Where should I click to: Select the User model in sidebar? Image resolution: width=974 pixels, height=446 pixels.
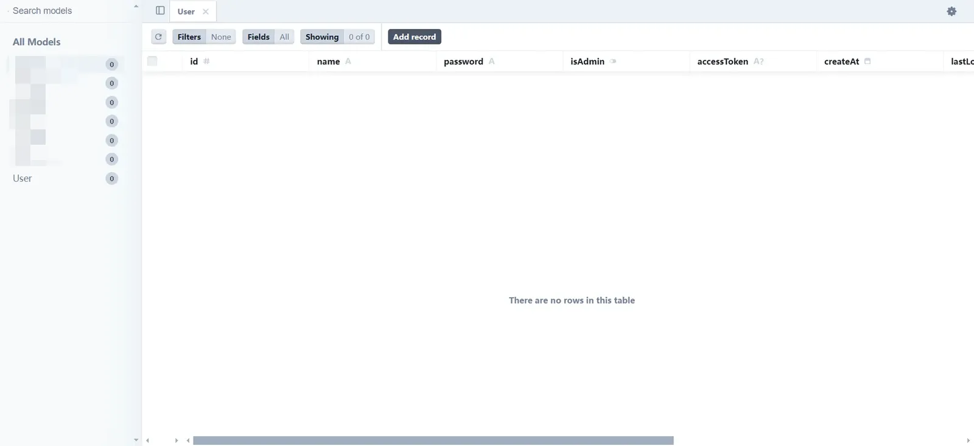[x=23, y=178]
